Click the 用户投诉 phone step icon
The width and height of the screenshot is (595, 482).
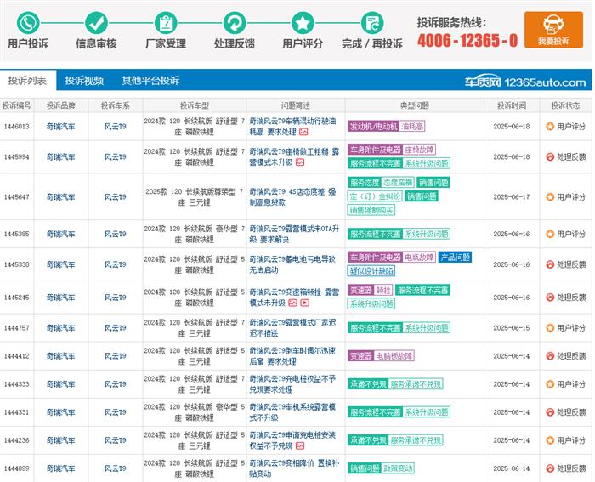28,23
